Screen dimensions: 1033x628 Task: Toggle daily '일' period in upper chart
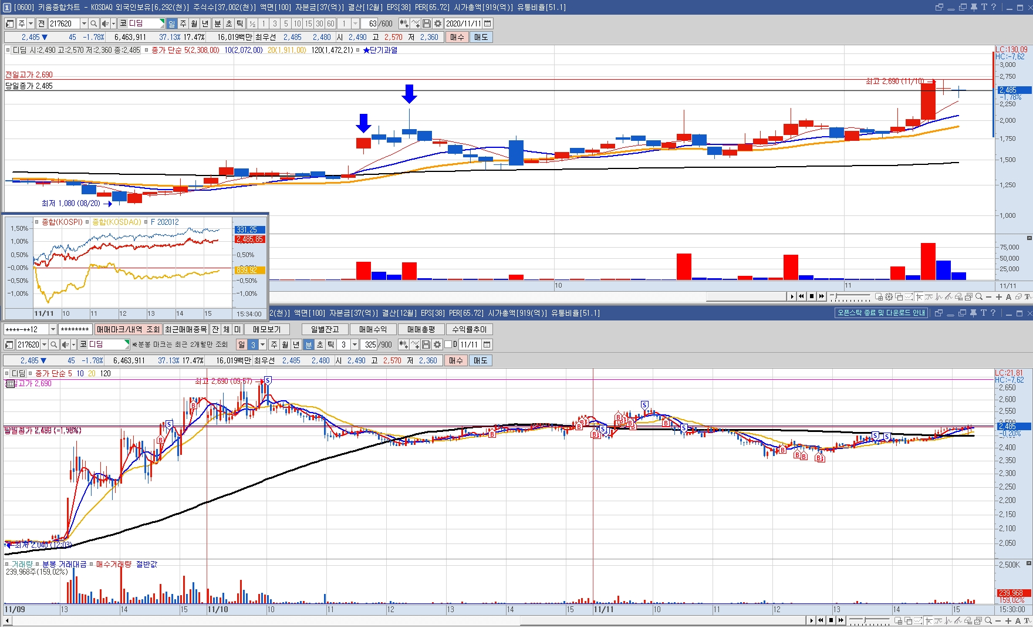coord(171,23)
